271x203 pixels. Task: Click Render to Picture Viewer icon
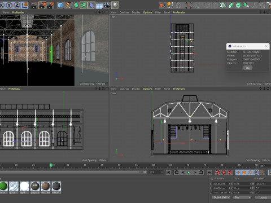click(42, 5)
